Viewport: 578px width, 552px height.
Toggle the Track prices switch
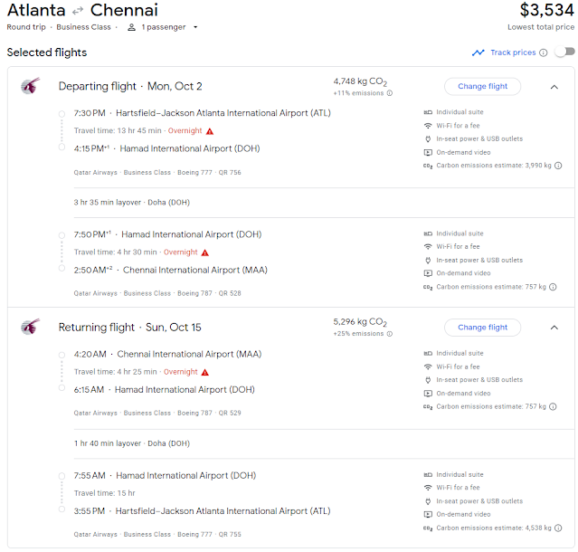click(x=565, y=52)
